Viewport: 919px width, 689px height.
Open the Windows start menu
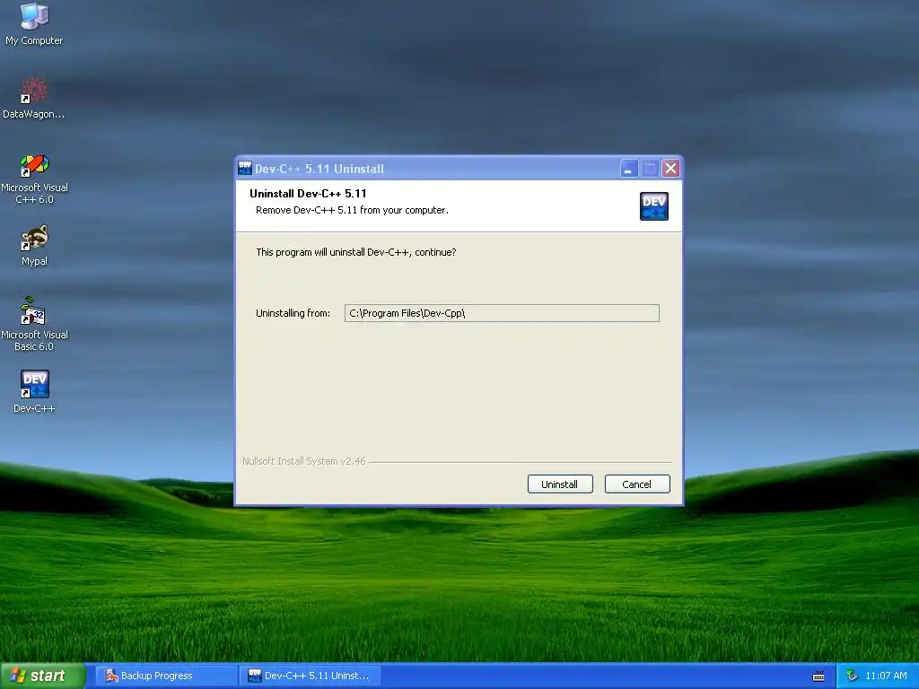tap(41, 676)
